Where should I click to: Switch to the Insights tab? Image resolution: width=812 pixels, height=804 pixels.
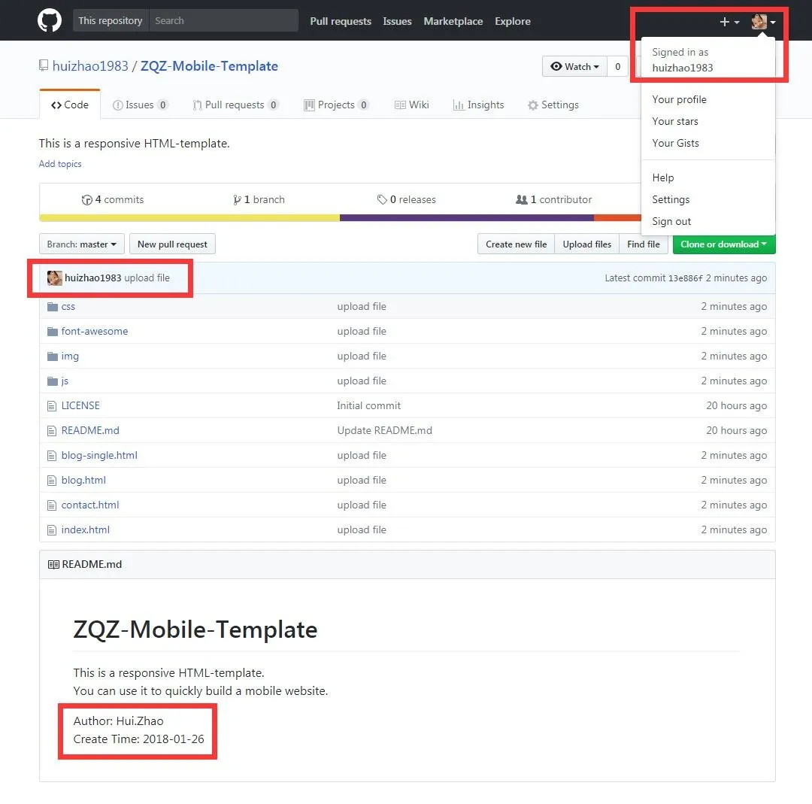[x=478, y=105]
